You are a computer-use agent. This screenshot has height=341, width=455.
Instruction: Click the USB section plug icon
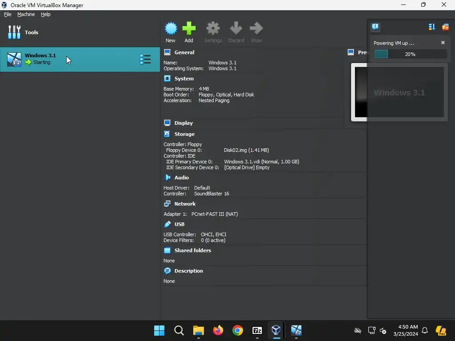tap(167, 224)
